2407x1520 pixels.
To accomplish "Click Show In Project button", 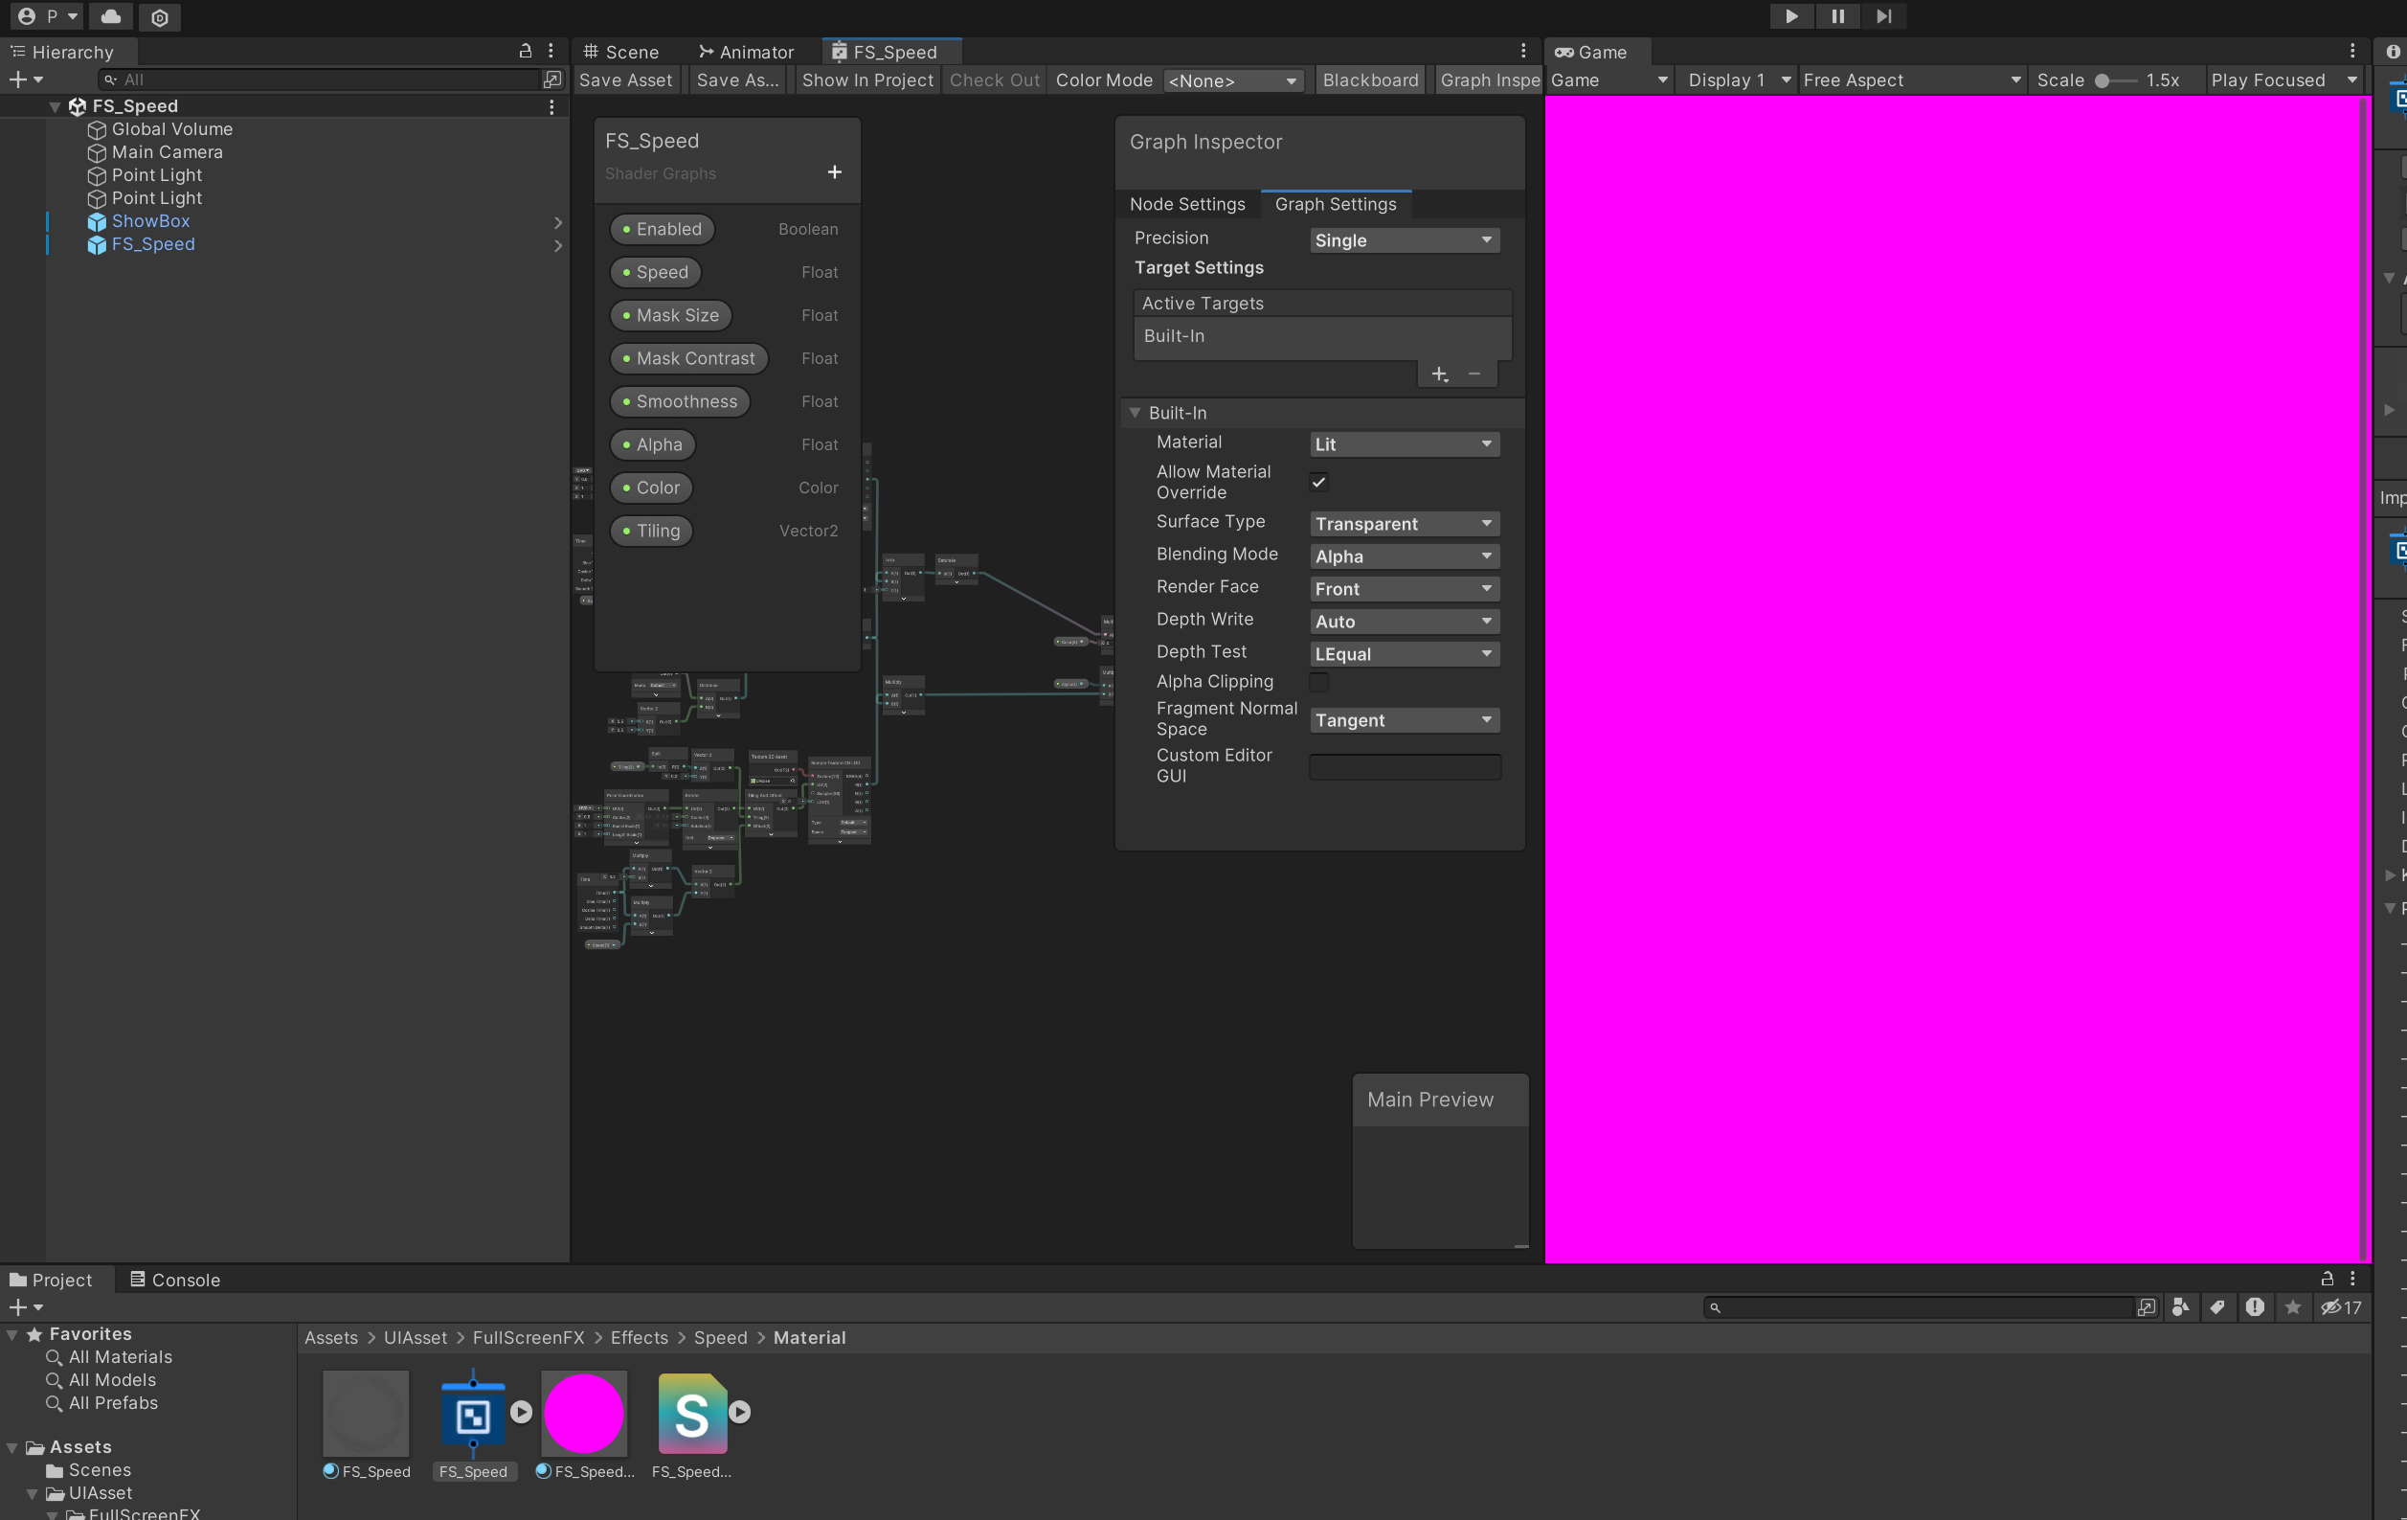I will [x=866, y=80].
